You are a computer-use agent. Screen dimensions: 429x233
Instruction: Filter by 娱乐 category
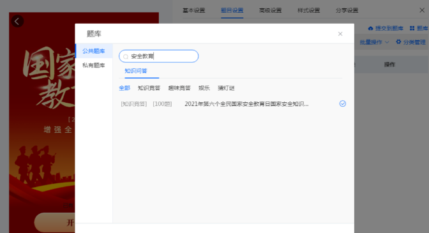(204, 88)
